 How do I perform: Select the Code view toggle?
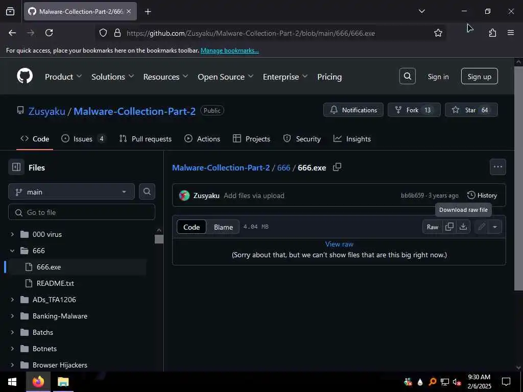point(192,227)
